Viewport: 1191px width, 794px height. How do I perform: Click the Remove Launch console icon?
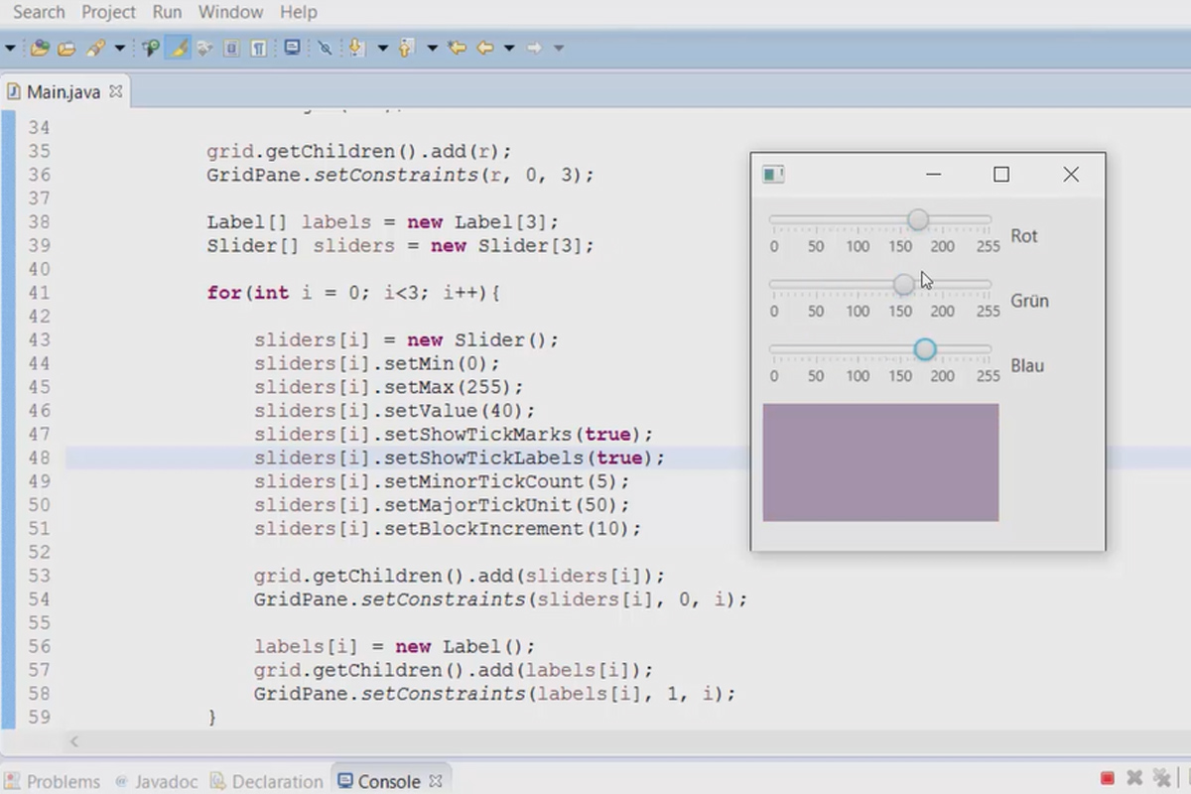point(1135,778)
